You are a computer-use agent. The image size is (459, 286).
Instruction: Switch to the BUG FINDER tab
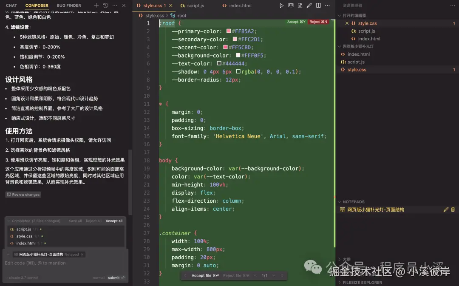click(x=69, y=5)
